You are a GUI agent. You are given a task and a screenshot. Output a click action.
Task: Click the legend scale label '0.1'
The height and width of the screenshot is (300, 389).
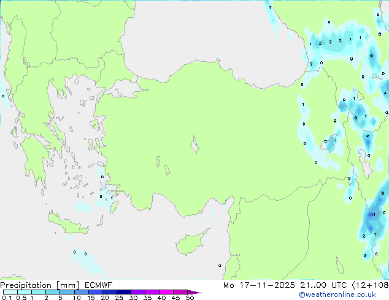(x=7, y=298)
